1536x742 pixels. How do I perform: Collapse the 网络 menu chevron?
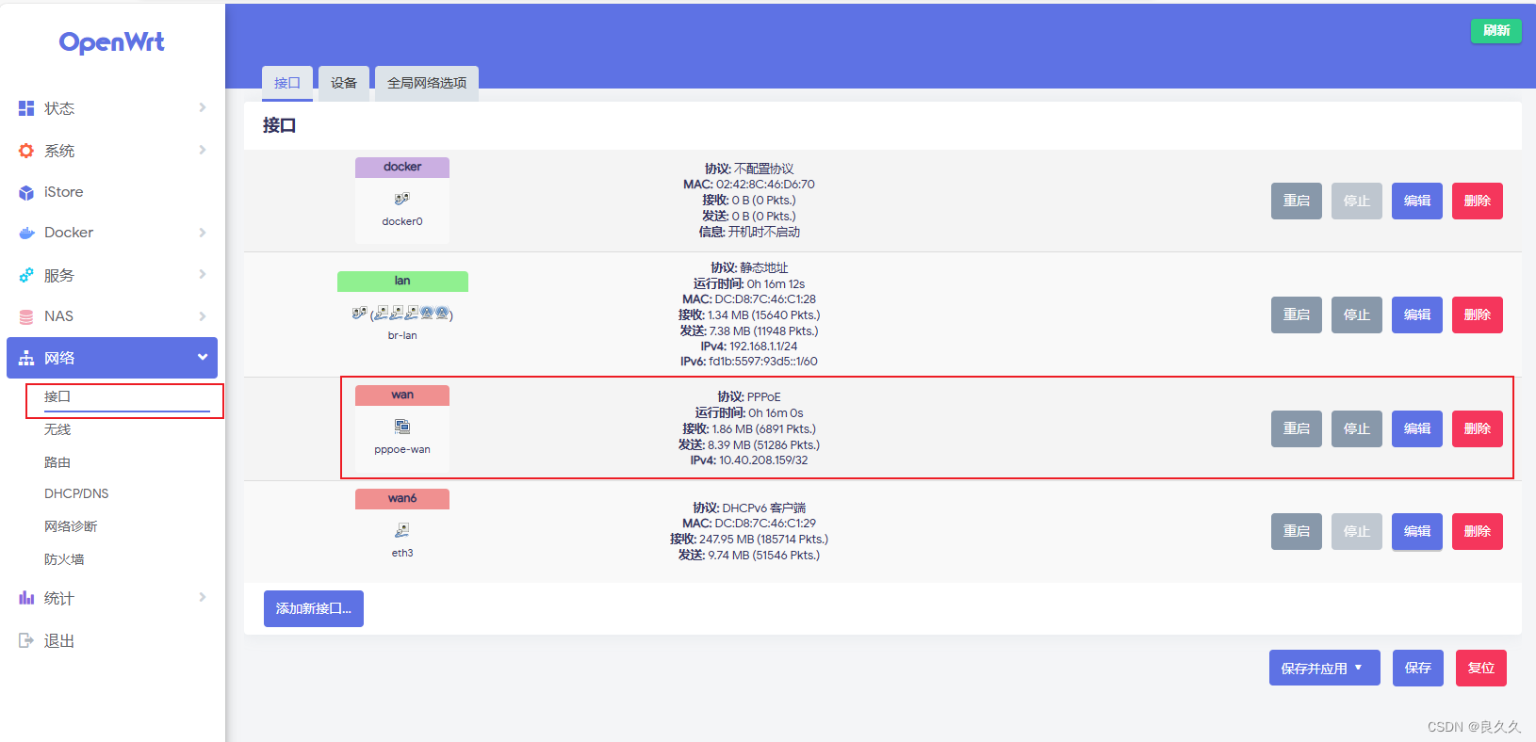click(203, 357)
